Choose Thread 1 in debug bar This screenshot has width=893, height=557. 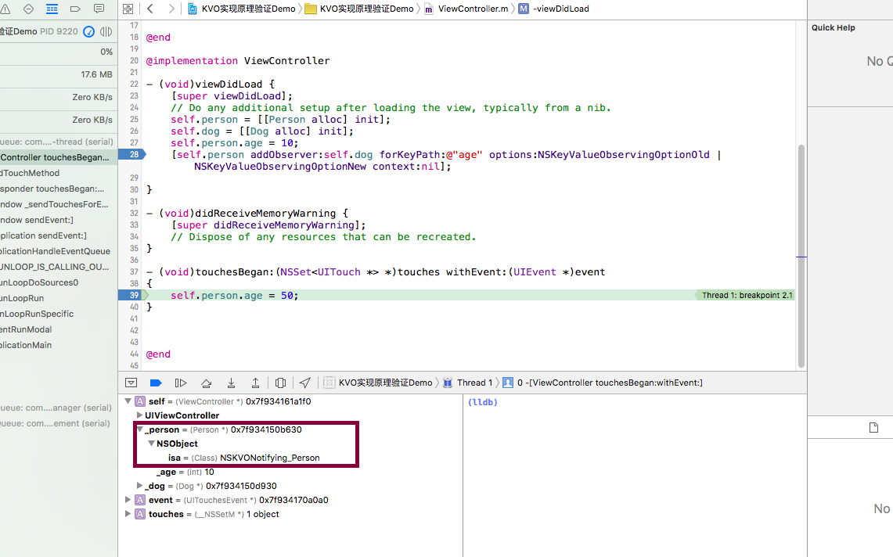[x=467, y=383]
